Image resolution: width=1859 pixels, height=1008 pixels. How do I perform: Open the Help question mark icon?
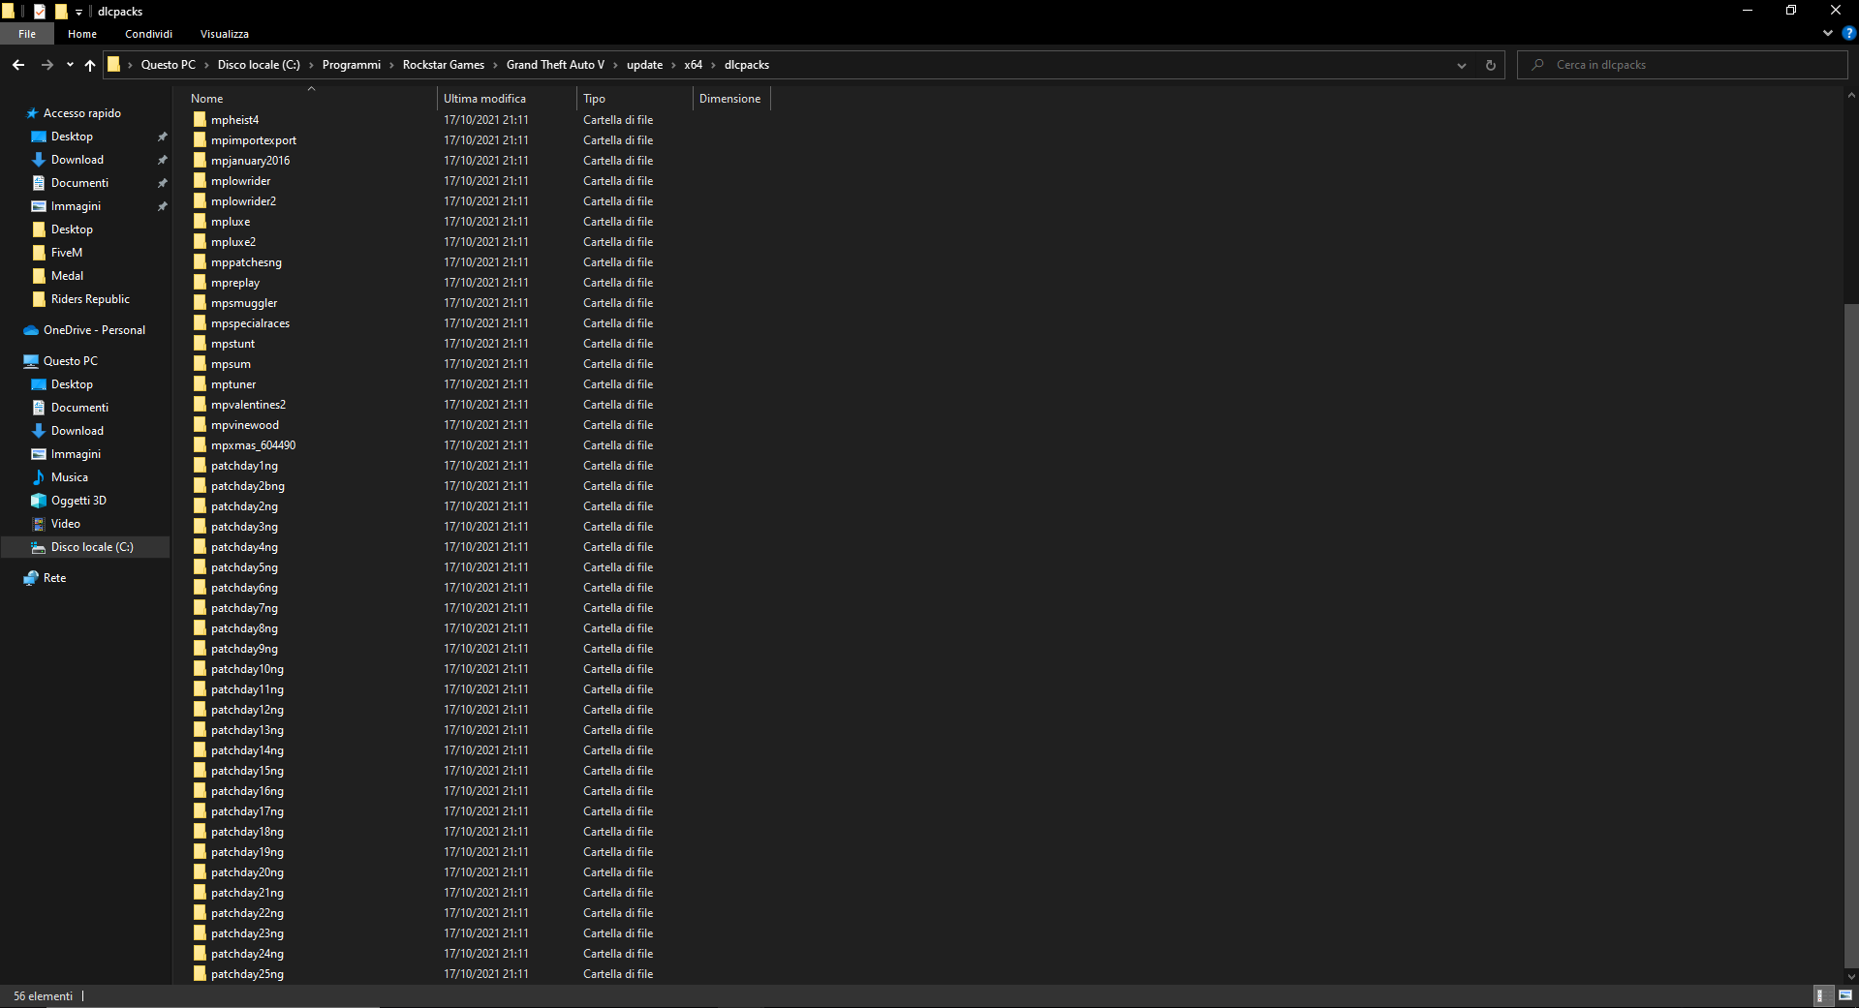point(1848,33)
